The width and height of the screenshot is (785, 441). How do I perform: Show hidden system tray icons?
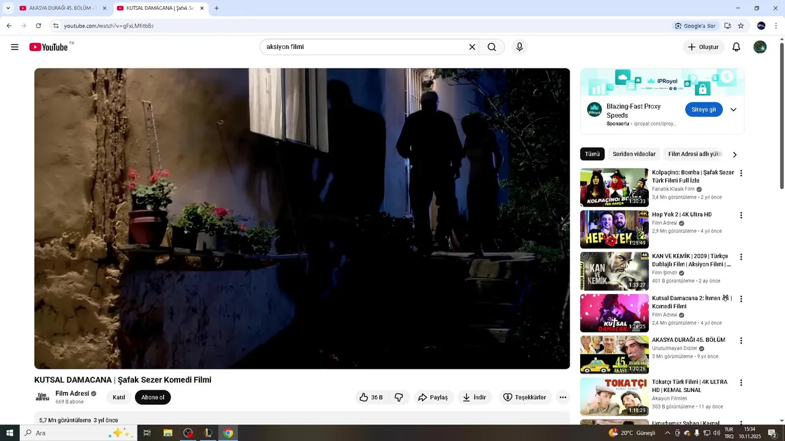coord(667,433)
